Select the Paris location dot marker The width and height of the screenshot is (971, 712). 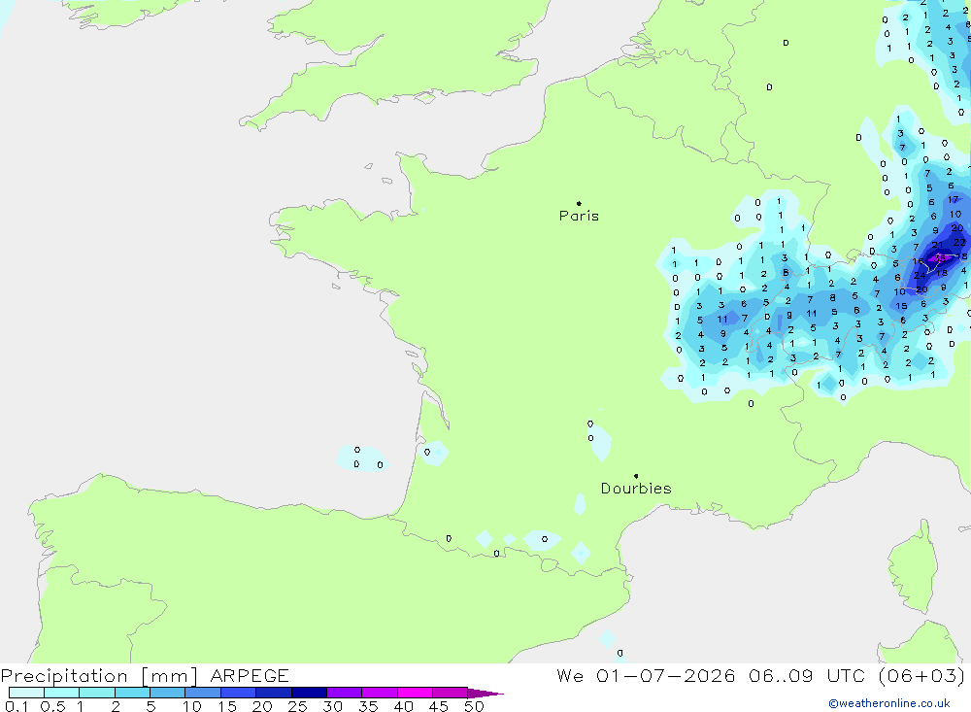tap(579, 203)
